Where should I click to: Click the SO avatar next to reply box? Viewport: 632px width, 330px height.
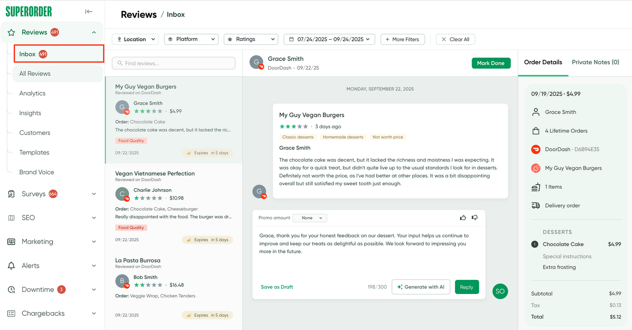500,291
